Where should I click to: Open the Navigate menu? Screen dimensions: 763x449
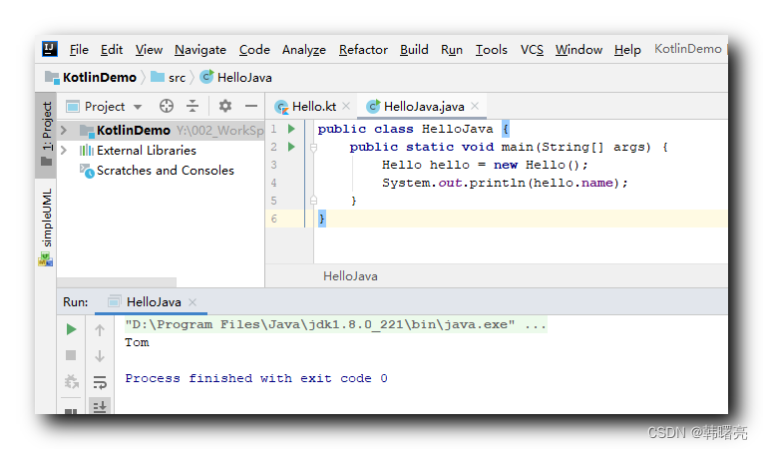(x=200, y=50)
